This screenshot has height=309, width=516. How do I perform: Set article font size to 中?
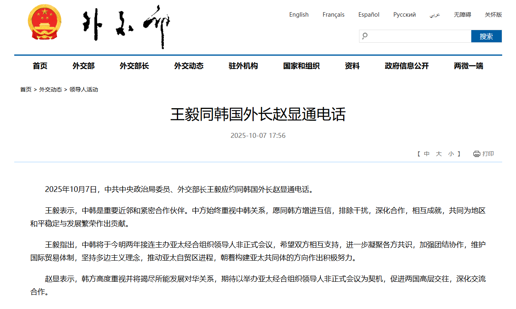point(427,154)
